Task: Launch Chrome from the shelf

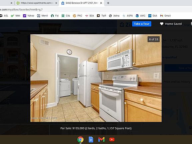Action: point(80,139)
